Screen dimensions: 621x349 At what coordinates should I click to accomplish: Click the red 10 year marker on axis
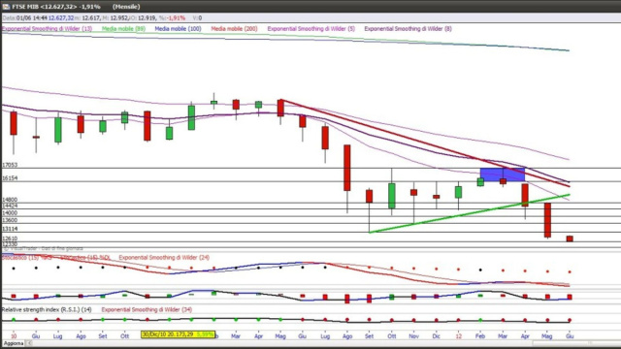14,336
